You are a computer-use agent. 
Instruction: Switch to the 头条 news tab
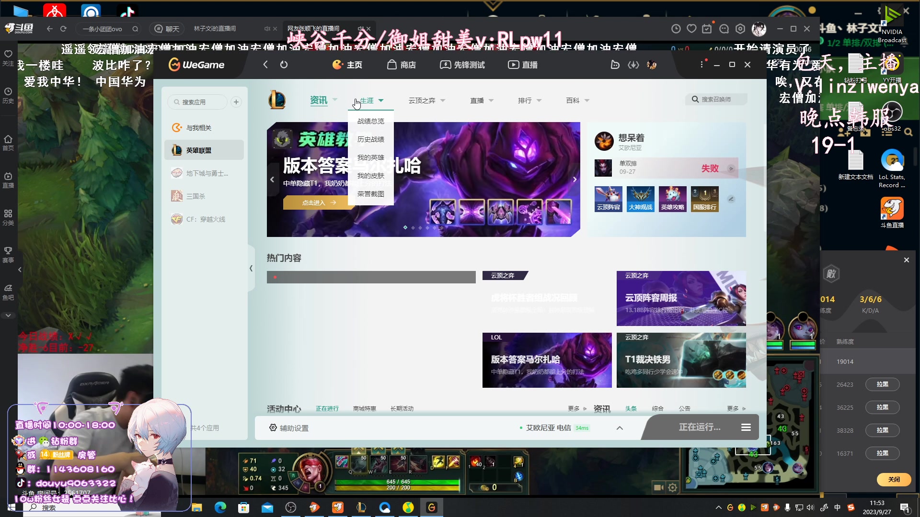631,408
